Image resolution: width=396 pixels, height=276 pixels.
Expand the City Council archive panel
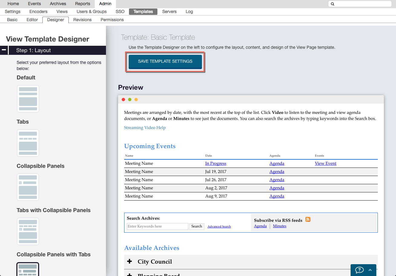[130, 261]
